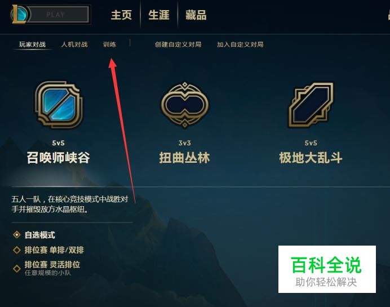
Task: Select 排位赛 单排/双排 ranked solo/duo option
Action: [x=48, y=250]
